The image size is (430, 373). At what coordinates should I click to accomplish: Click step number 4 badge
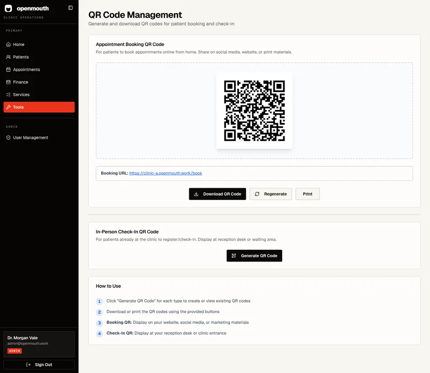[99, 333]
